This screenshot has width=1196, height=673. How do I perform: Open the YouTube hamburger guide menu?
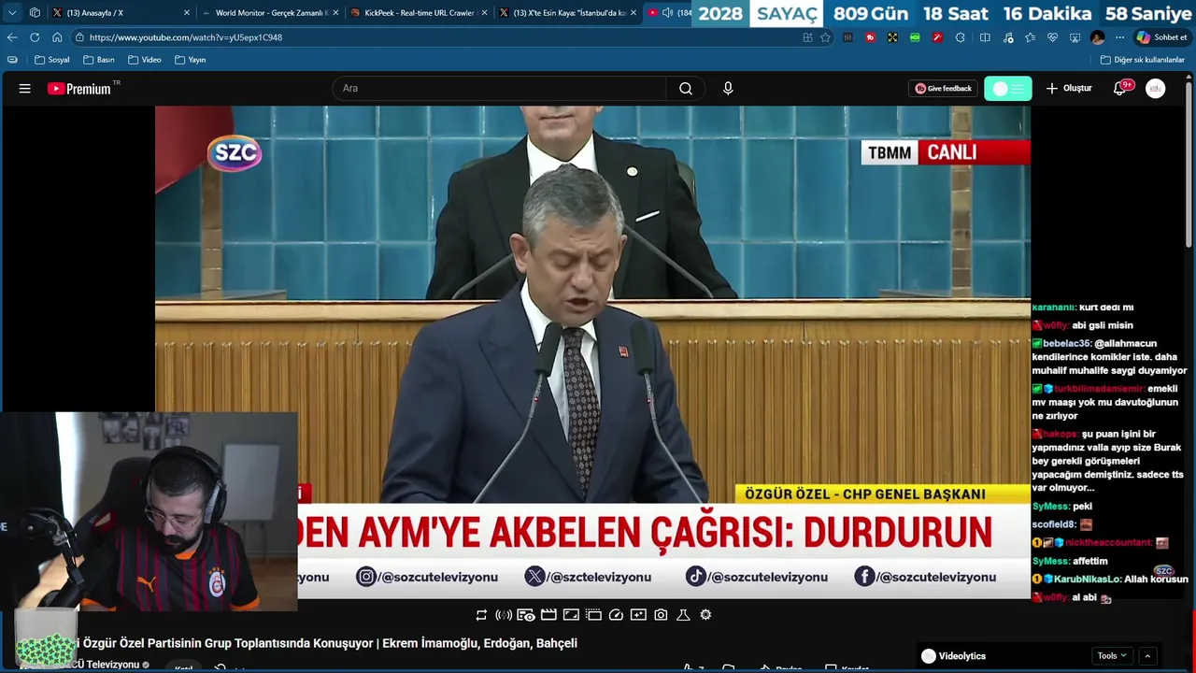(25, 89)
